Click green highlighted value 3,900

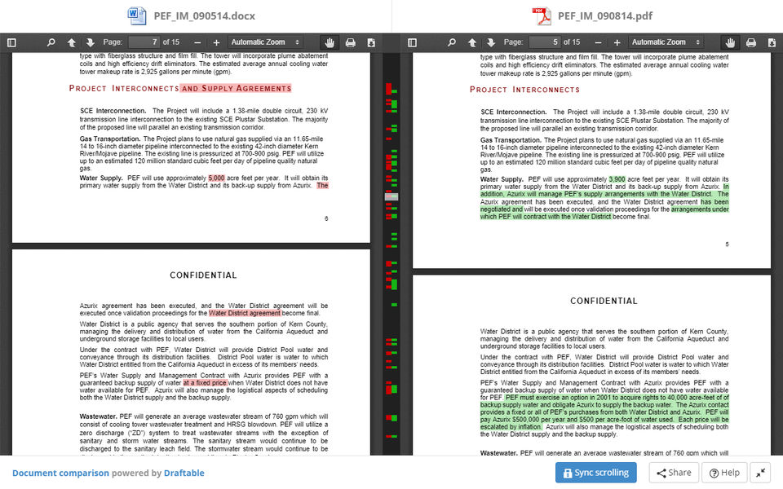tap(617, 179)
